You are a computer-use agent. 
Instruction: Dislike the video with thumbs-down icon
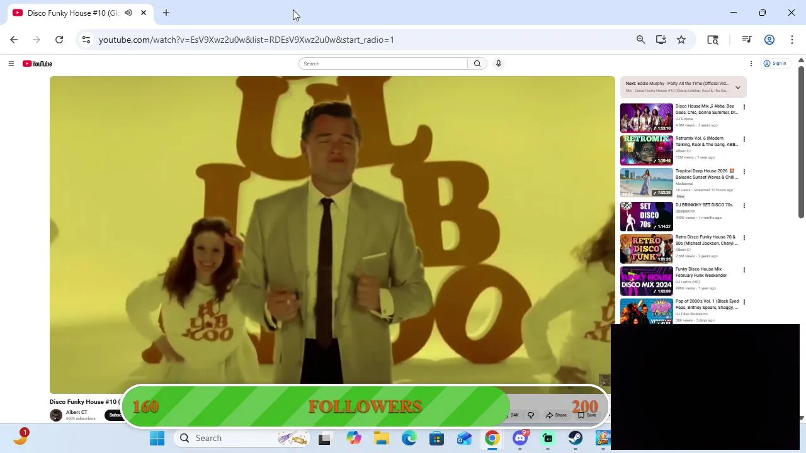click(x=531, y=415)
